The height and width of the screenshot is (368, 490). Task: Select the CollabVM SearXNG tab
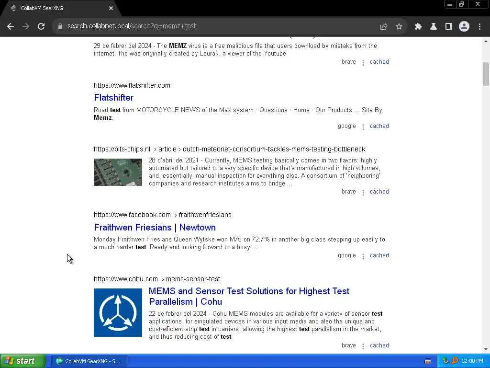(61, 9)
